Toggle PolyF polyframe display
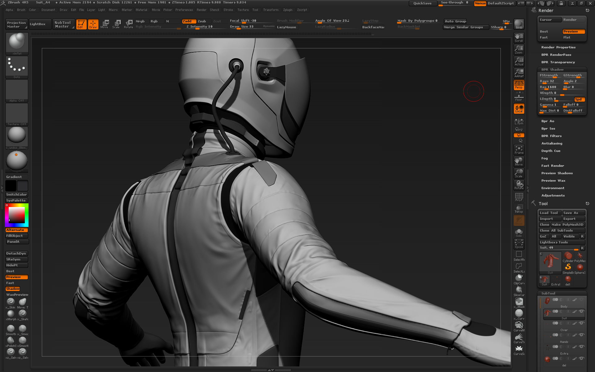The width and height of the screenshot is (595, 372). (x=519, y=197)
